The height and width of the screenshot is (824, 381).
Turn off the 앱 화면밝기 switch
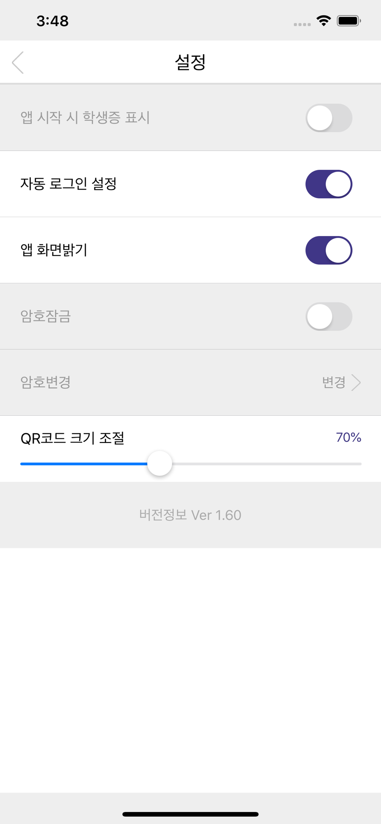329,250
